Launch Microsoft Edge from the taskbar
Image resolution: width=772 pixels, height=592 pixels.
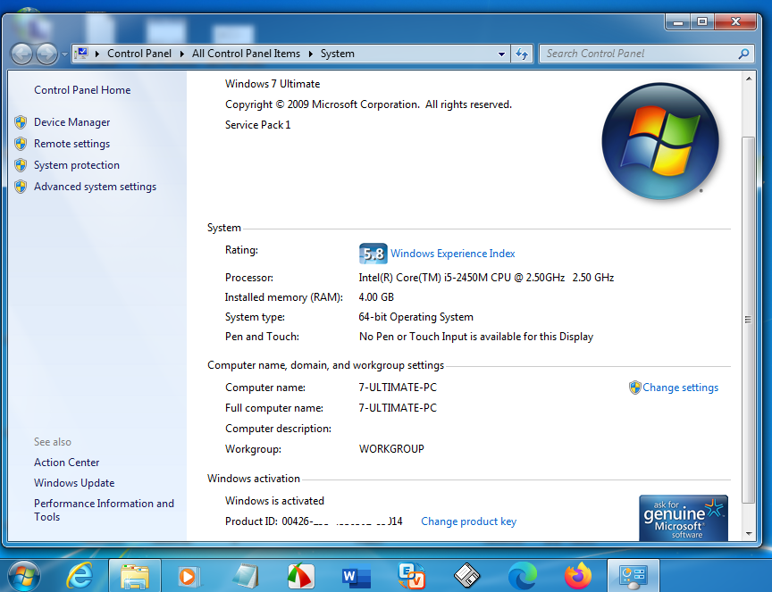[x=523, y=576]
